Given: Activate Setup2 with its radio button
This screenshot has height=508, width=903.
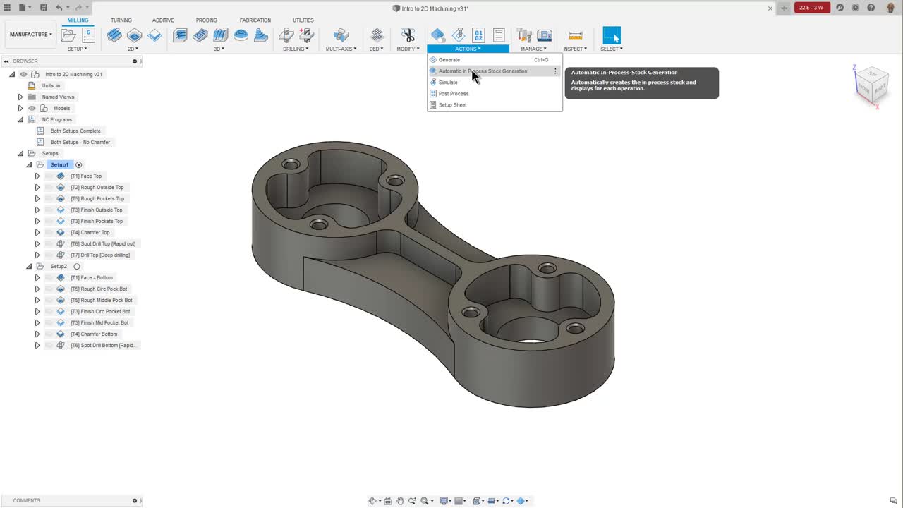Looking at the screenshot, I should pos(77,266).
